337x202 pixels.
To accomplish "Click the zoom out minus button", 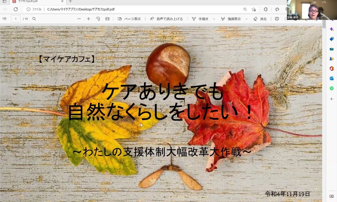I will [79, 19].
